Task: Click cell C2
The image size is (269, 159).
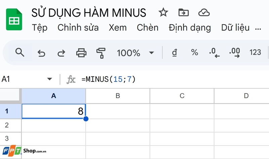Action: 182,125
